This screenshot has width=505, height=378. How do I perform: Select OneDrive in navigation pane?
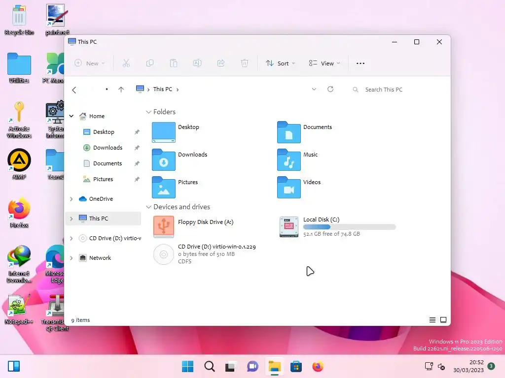tap(101, 199)
